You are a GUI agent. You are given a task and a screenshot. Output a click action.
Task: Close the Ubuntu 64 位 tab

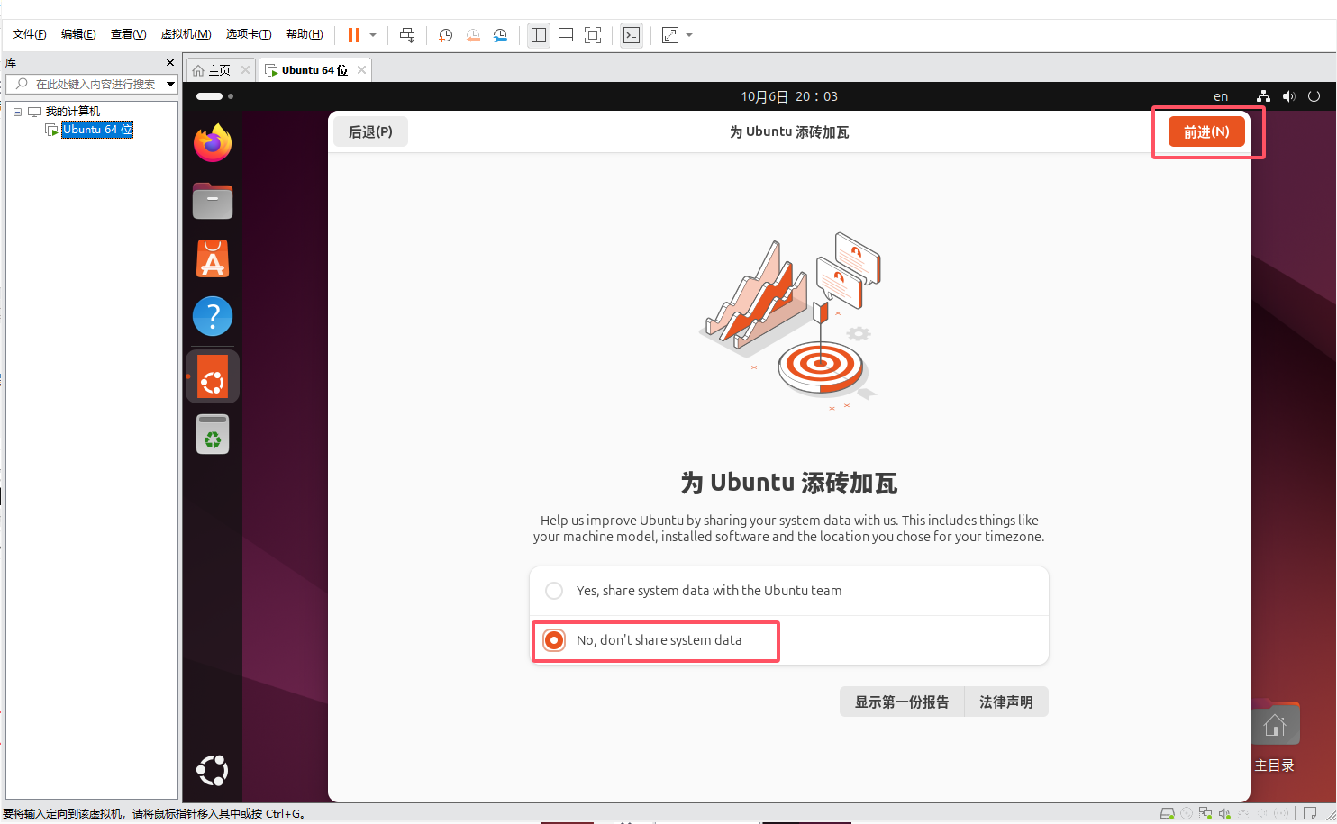coord(361,70)
